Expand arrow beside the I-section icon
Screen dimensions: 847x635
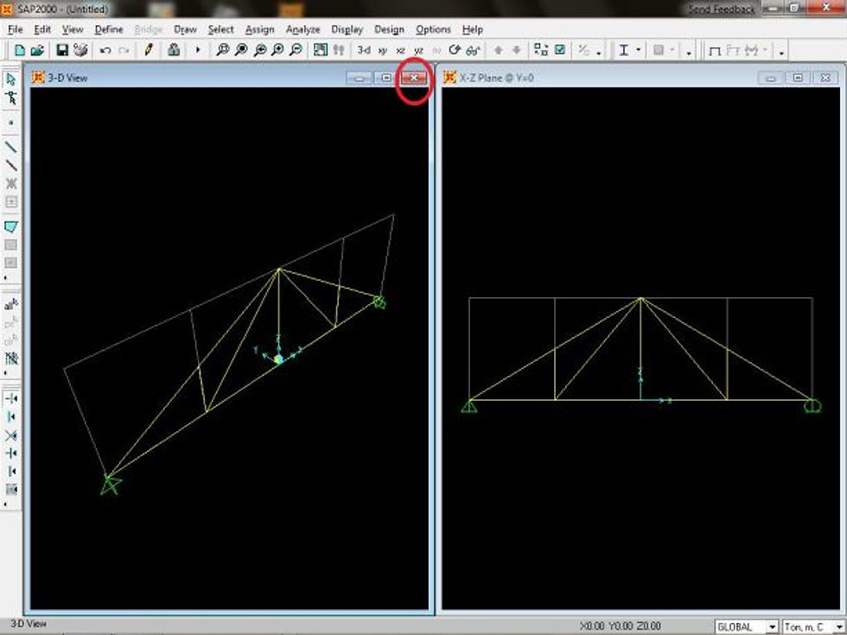639,50
